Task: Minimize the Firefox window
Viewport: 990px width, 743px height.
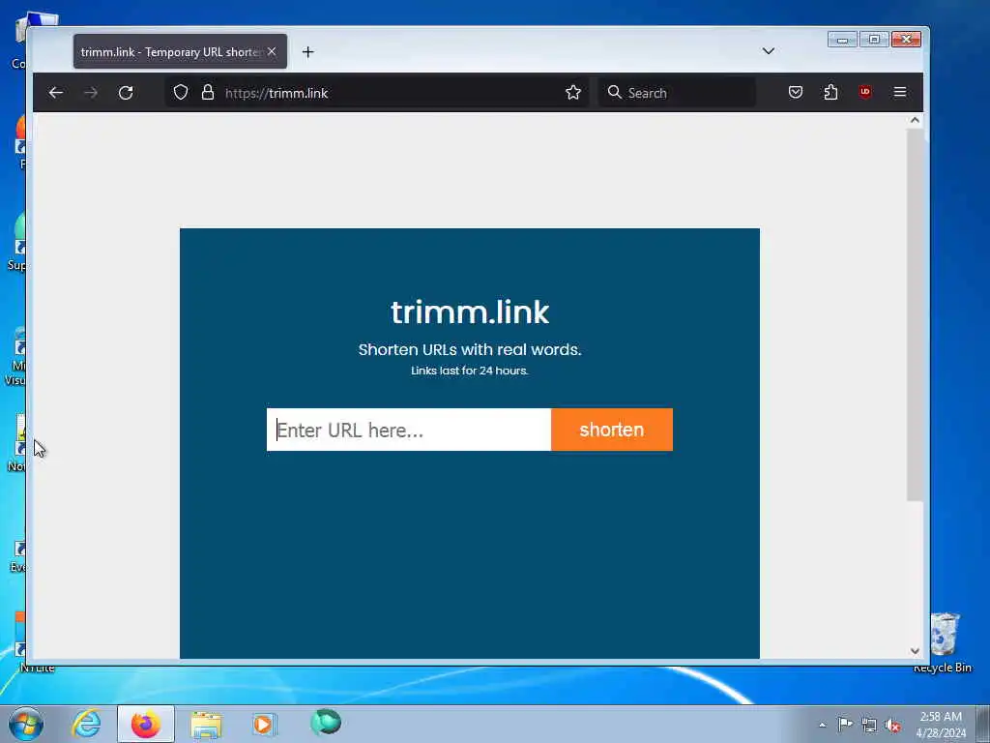Action: (x=843, y=39)
